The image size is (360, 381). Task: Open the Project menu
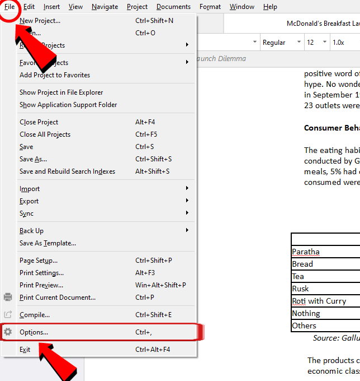click(x=137, y=7)
